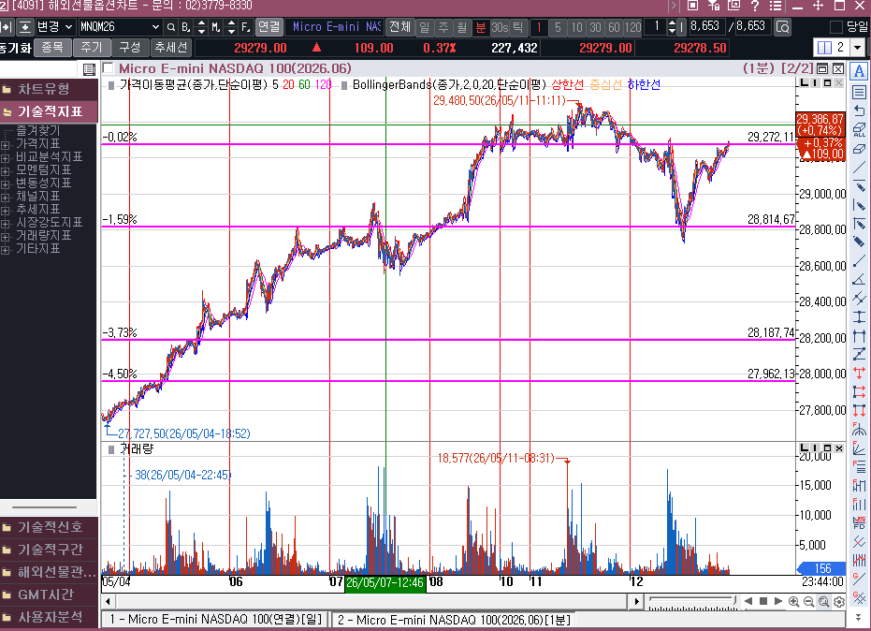The height and width of the screenshot is (631, 871).
Task: Close the volume sub-panel
Action: coord(839,448)
